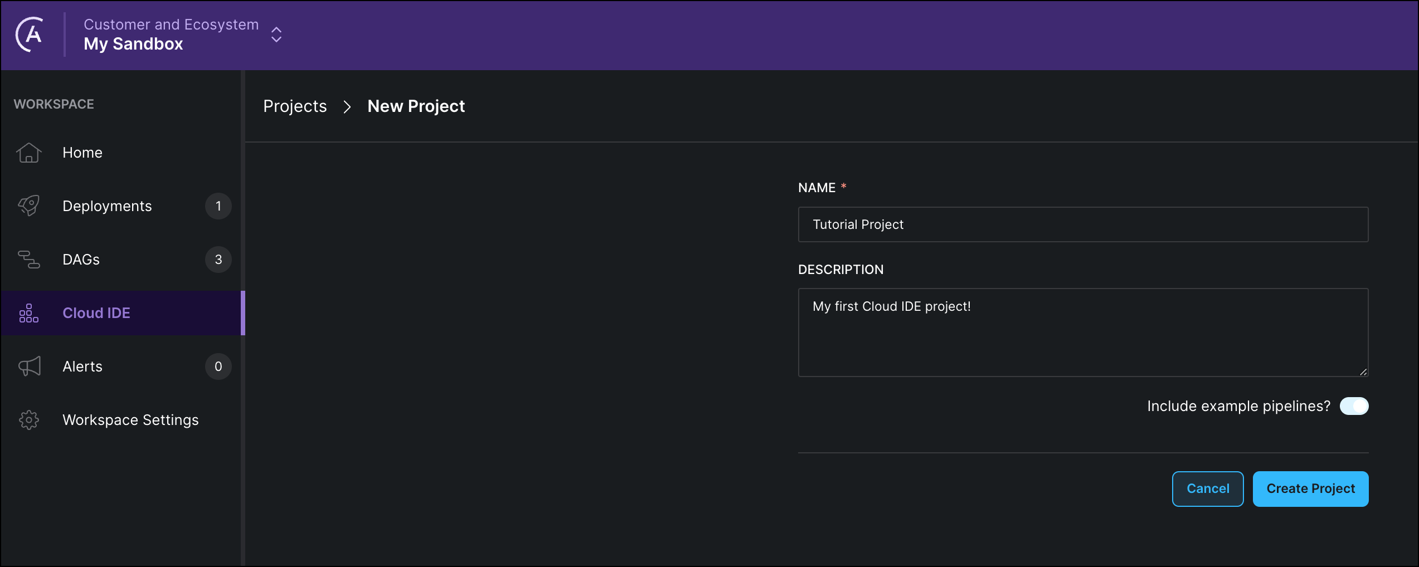
Task: Click the Create Project button
Action: (x=1310, y=488)
